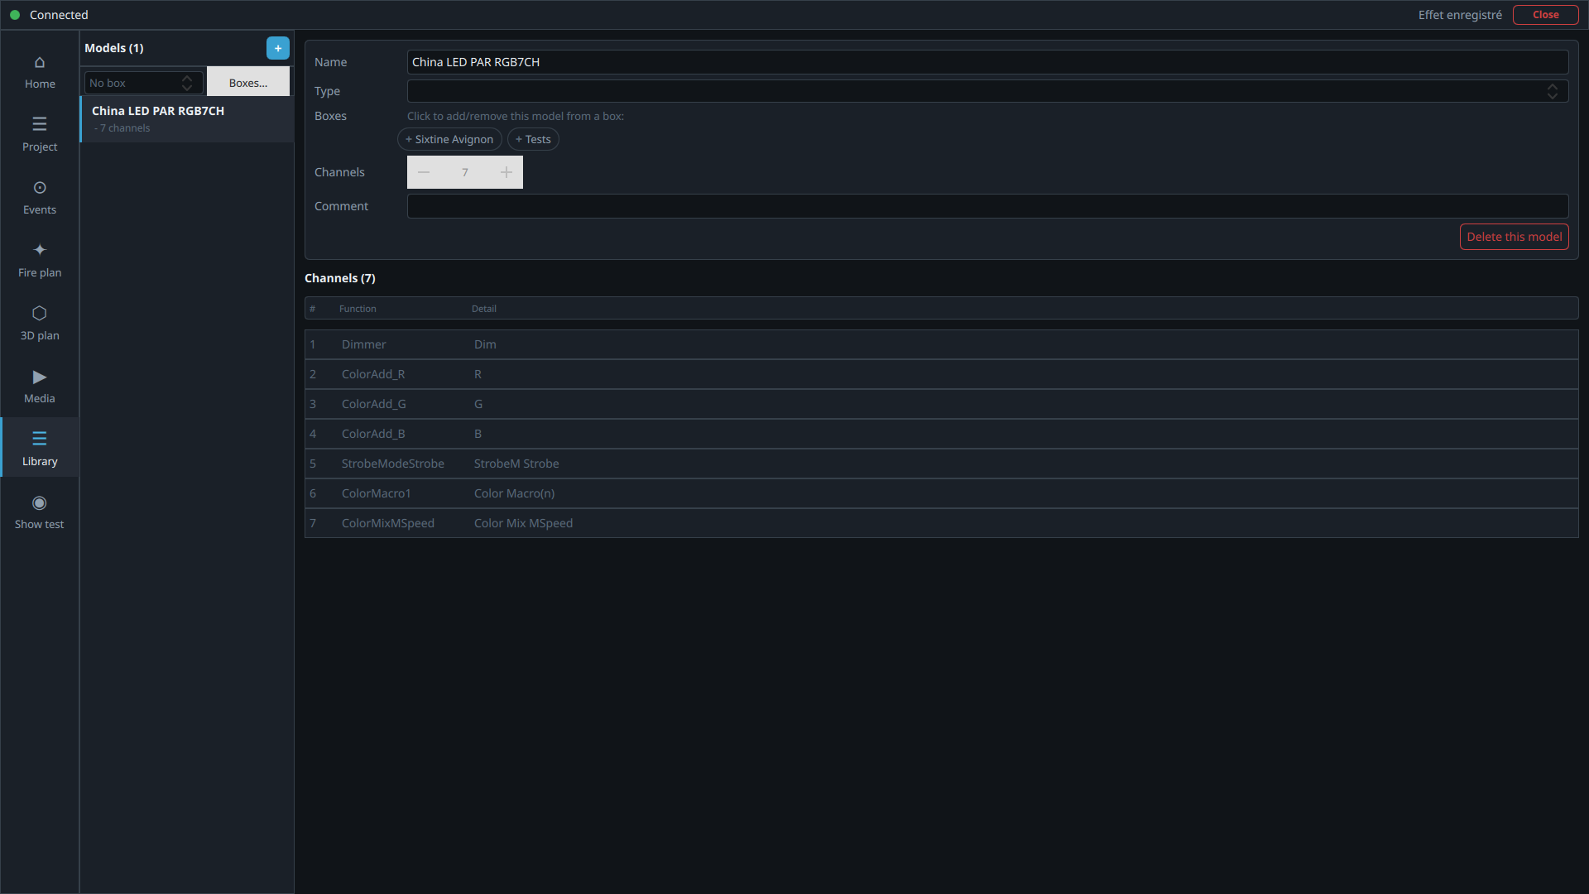Toggle Sixtine Avignon box membership
Image resolution: width=1589 pixels, height=894 pixels.
(x=449, y=139)
